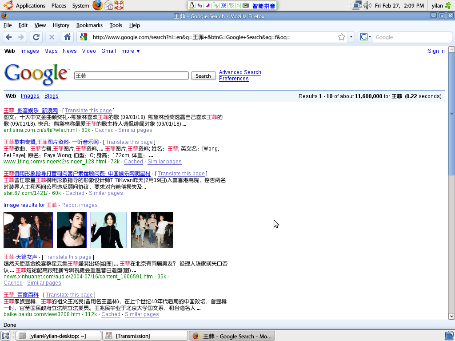Click the Google search query field
Image resolution: width=455 pixels, height=341 pixels.
pos(132,75)
